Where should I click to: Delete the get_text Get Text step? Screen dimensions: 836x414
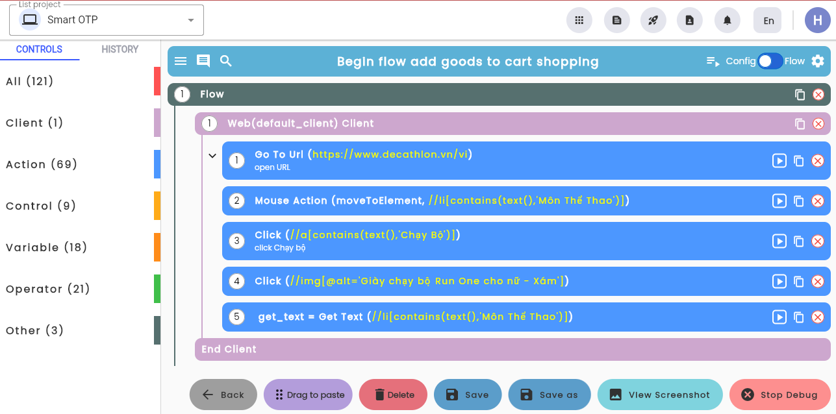[x=818, y=317]
